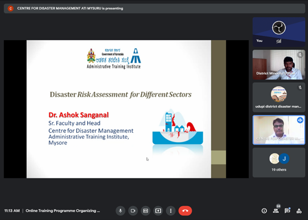Show everyone participants icon
Viewport: 308px width, 220px height.
tap(276, 211)
